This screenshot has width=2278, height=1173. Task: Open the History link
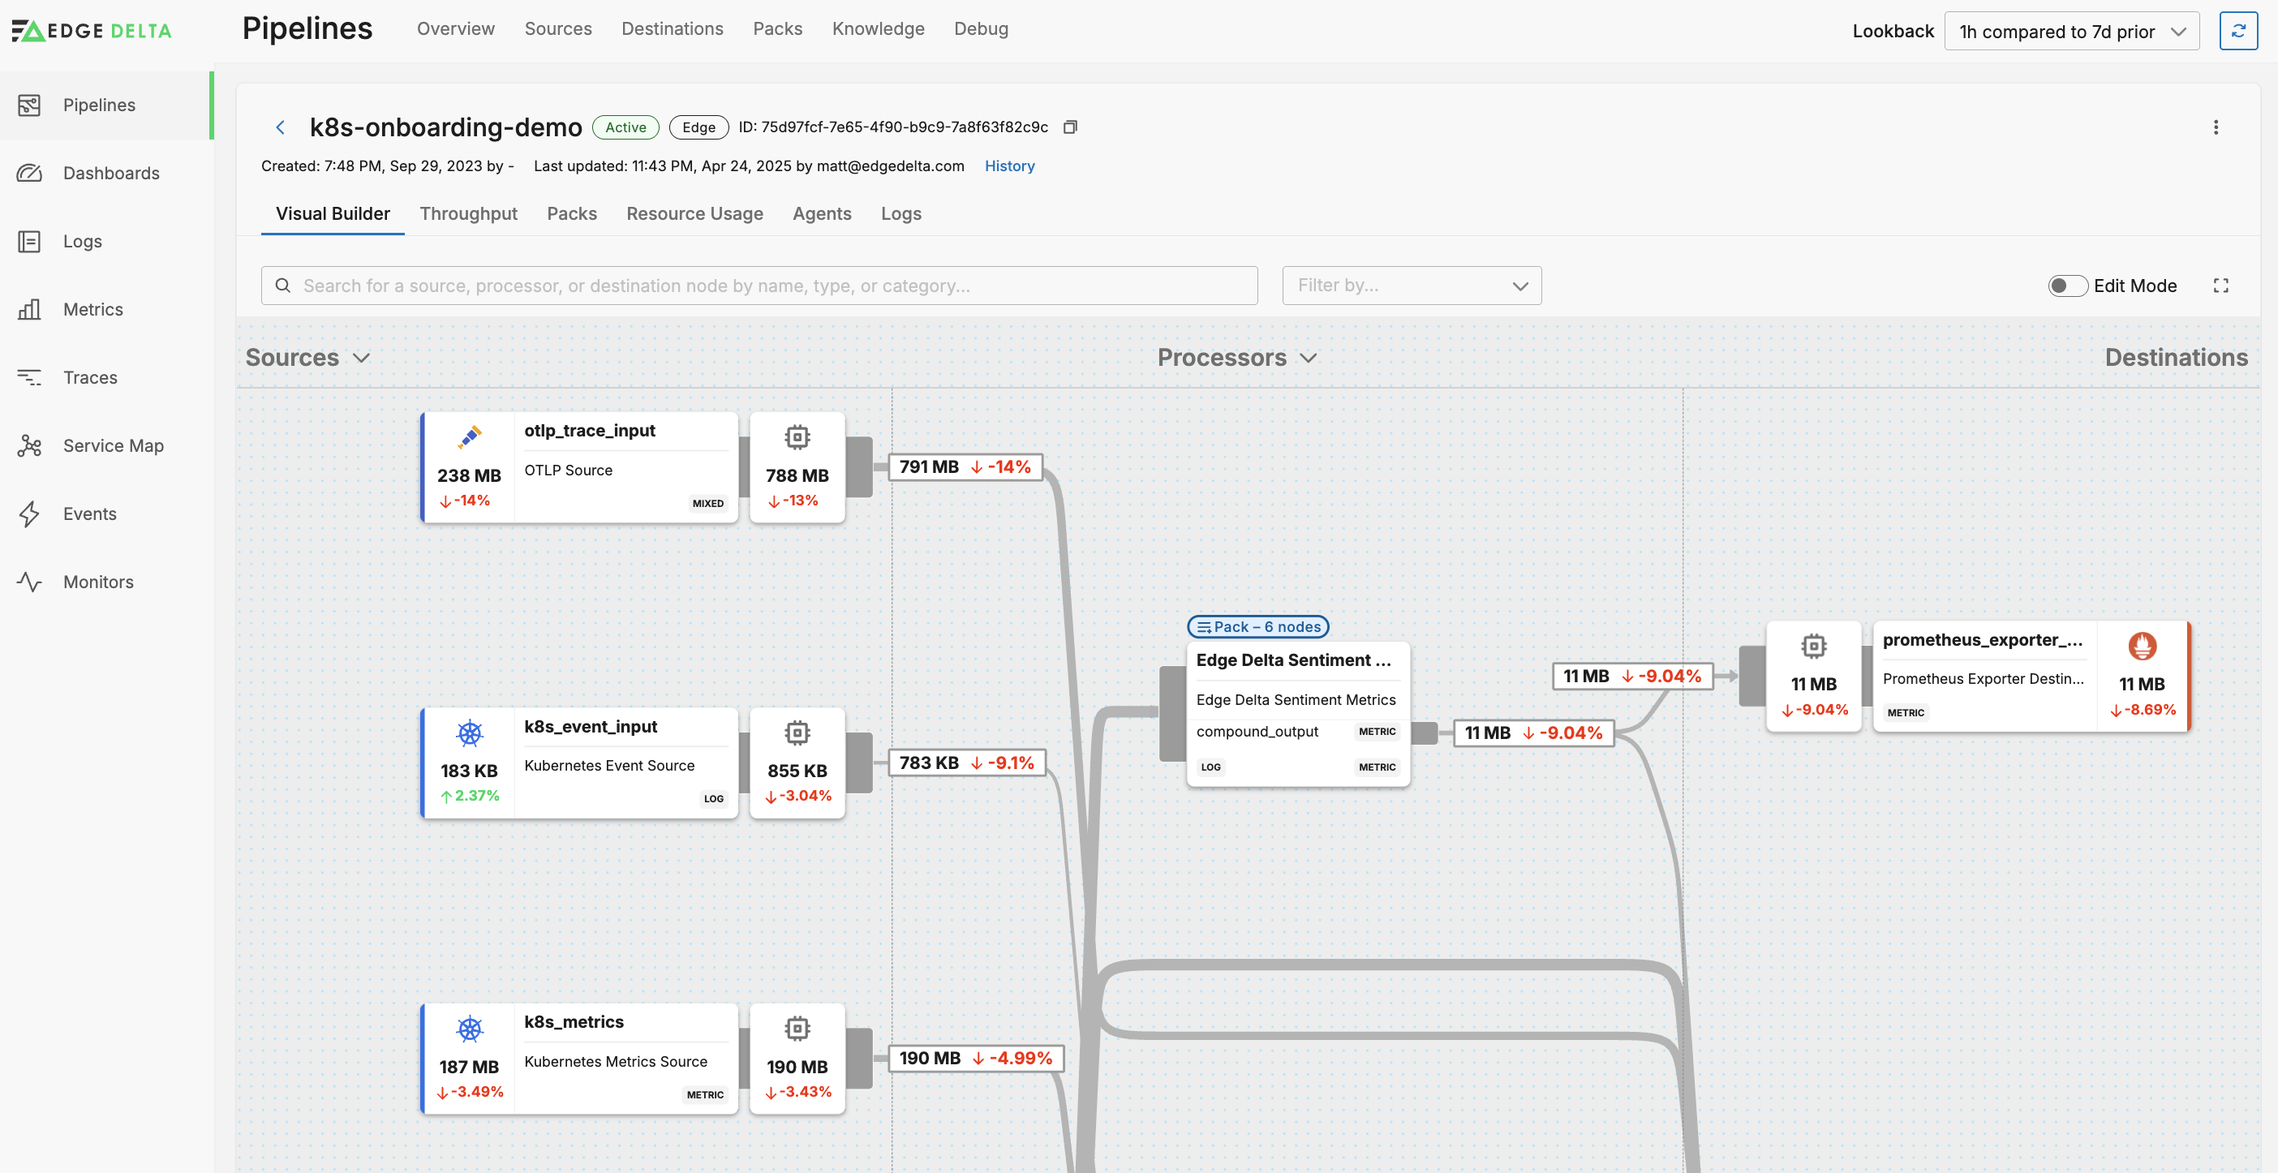[x=1010, y=166]
